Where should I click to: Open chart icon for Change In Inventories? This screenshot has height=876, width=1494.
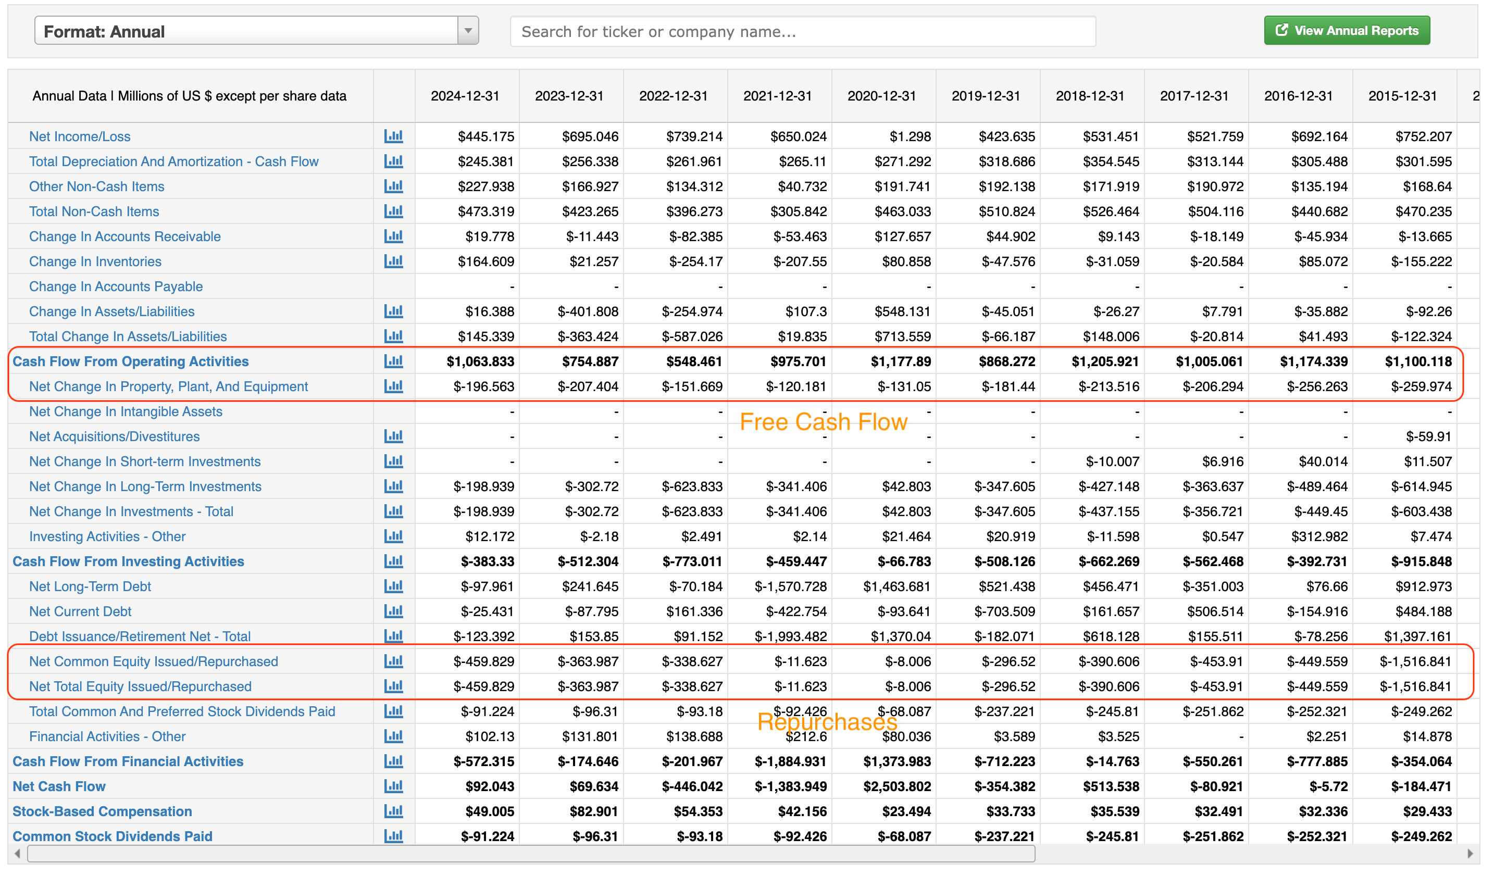(393, 261)
